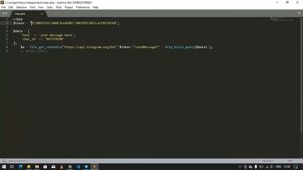Open the Find menu

[x=32, y=8]
